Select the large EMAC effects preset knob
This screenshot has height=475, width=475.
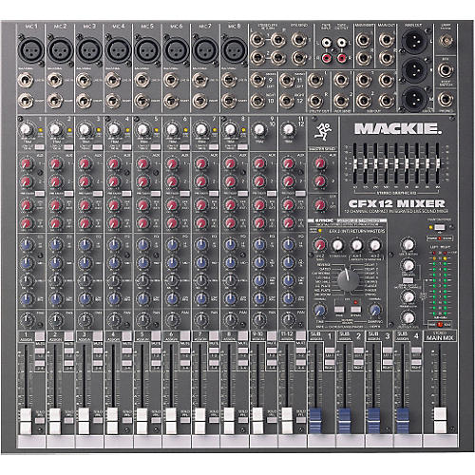click(348, 280)
